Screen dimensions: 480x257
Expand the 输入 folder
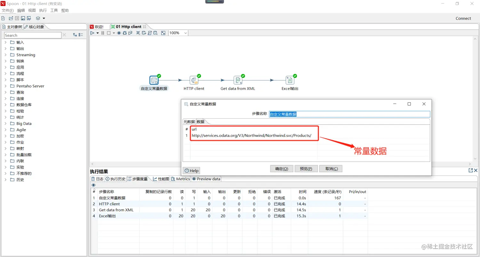5,42
